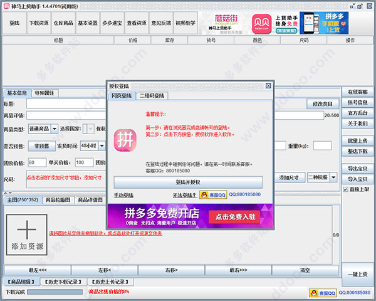This screenshot has height=301, width=376.
Task: Click the 右移> button
Action: coord(172,270)
